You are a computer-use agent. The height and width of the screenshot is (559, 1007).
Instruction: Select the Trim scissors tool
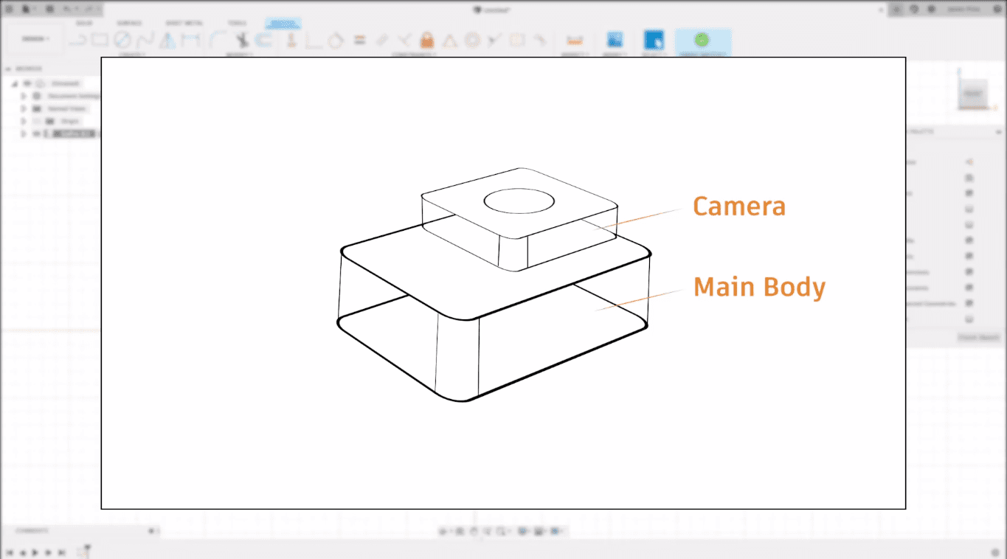(240, 39)
